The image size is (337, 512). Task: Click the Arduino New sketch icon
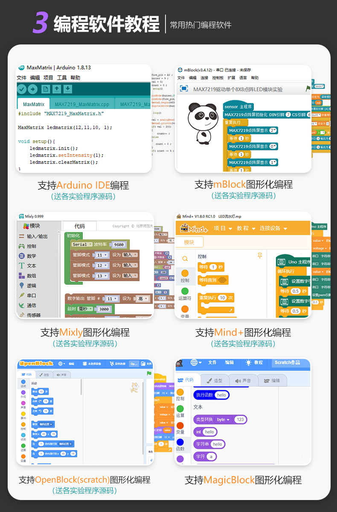point(46,89)
